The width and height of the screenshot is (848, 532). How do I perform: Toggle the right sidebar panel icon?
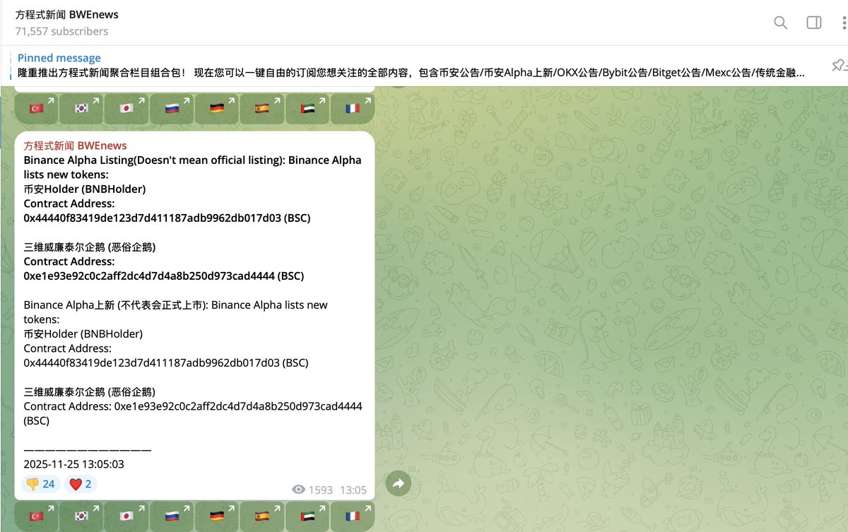814,23
